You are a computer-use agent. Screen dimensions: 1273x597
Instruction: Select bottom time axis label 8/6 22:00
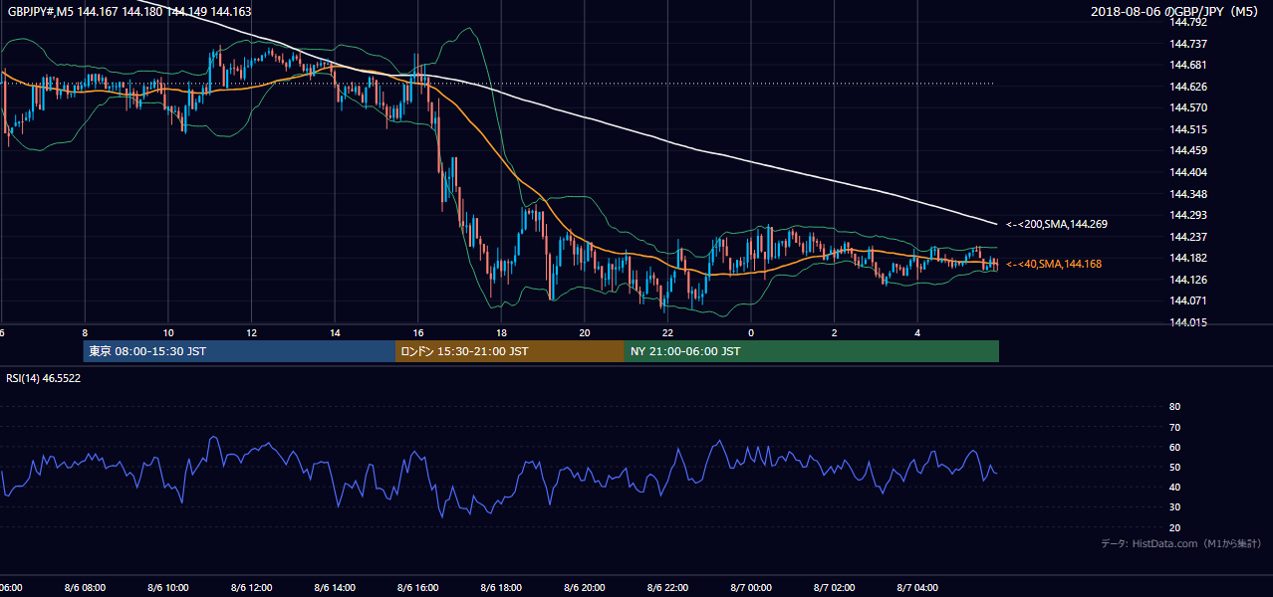pyautogui.click(x=668, y=588)
